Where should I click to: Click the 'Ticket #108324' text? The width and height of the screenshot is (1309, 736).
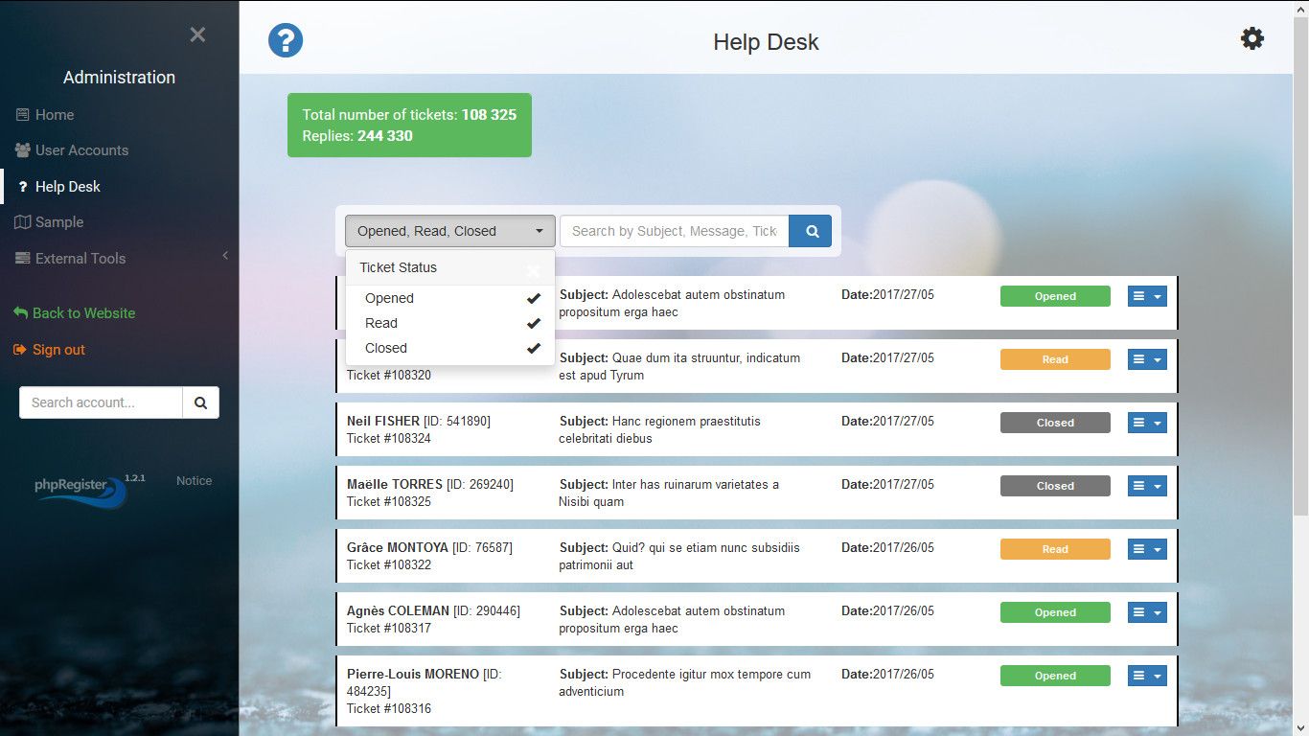click(389, 438)
